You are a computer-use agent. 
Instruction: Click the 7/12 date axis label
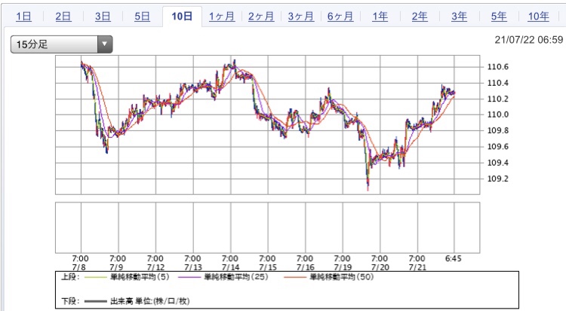point(155,267)
